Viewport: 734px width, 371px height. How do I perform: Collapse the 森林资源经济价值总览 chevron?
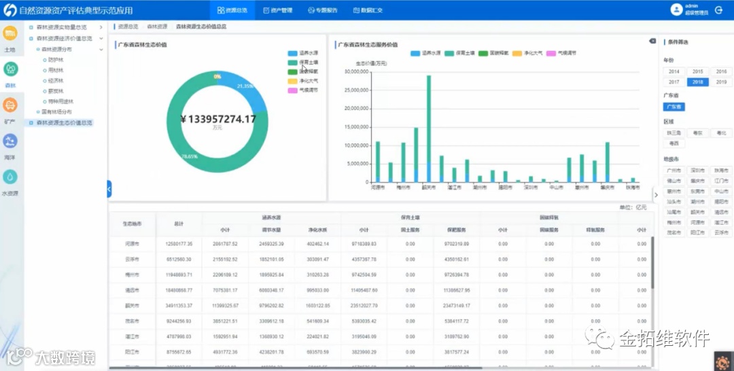(x=101, y=38)
